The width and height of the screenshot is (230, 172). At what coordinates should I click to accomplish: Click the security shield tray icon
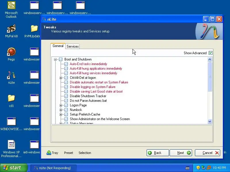(x=198, y=168)
